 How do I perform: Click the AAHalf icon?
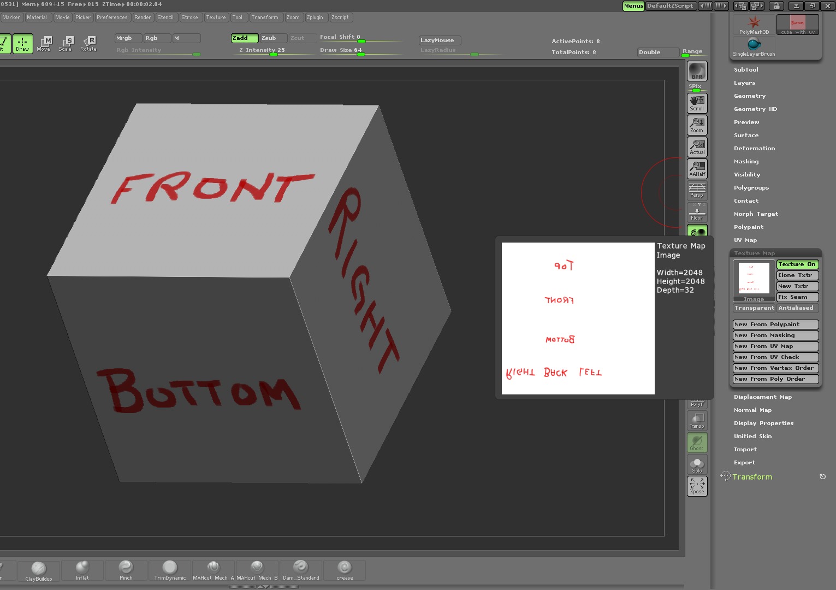pyautogui.click(x=697, y=169)
